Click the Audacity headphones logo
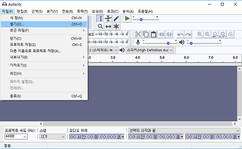 pyautogui.click(x=4, y=4)
